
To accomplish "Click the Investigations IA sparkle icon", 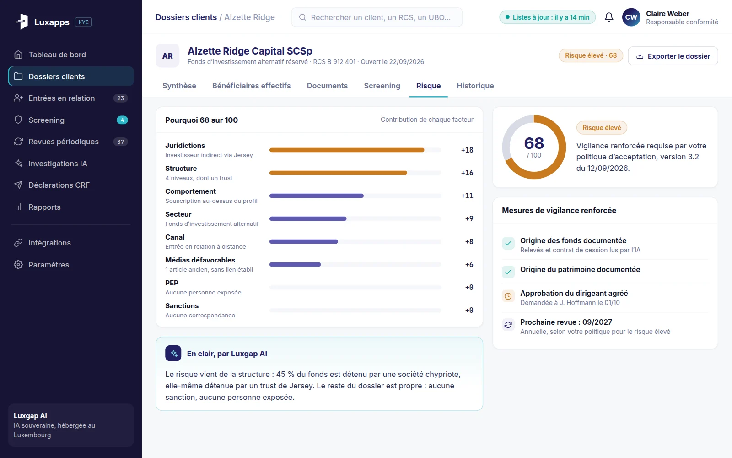I will [x=18, y=164].
